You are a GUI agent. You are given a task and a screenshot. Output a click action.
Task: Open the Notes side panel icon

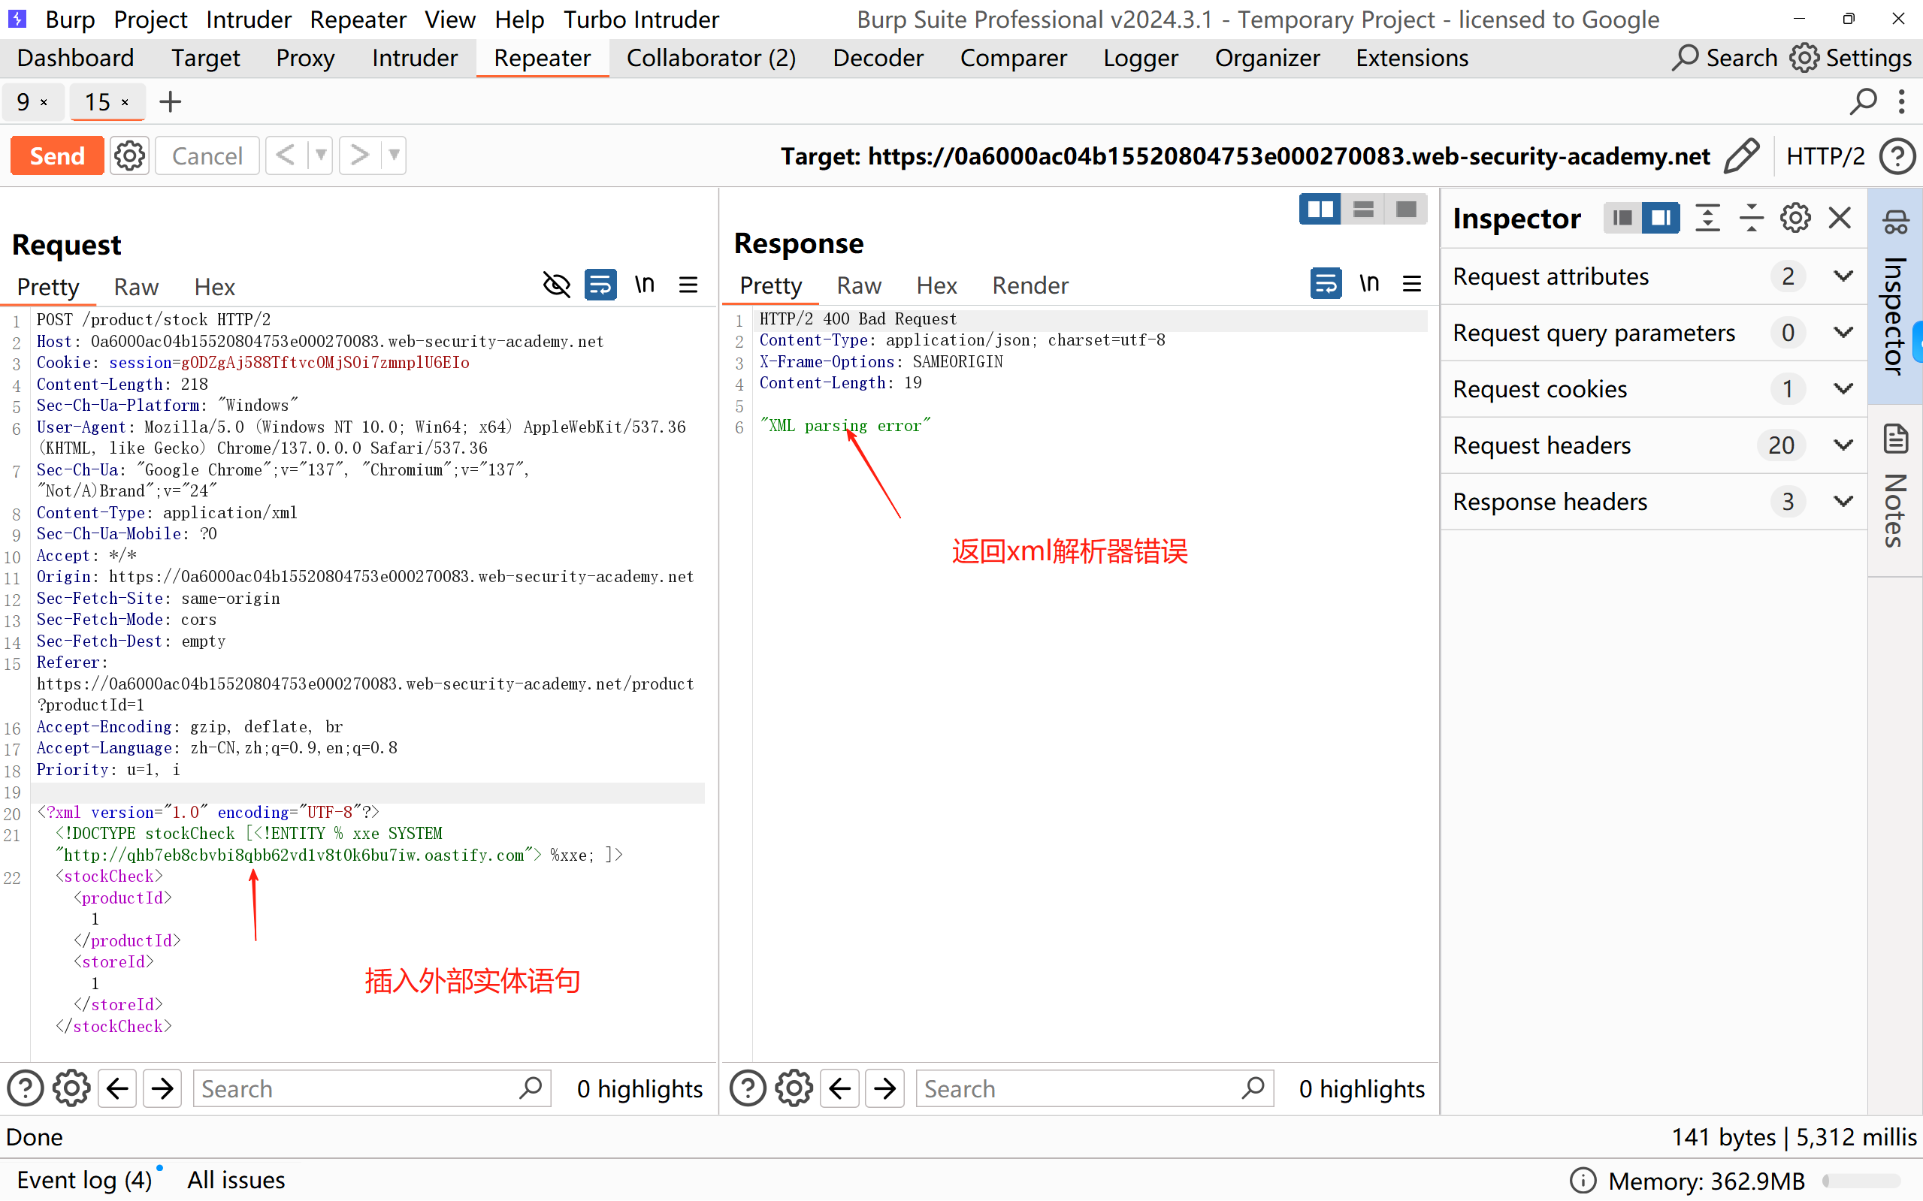tap(1895, 438)
